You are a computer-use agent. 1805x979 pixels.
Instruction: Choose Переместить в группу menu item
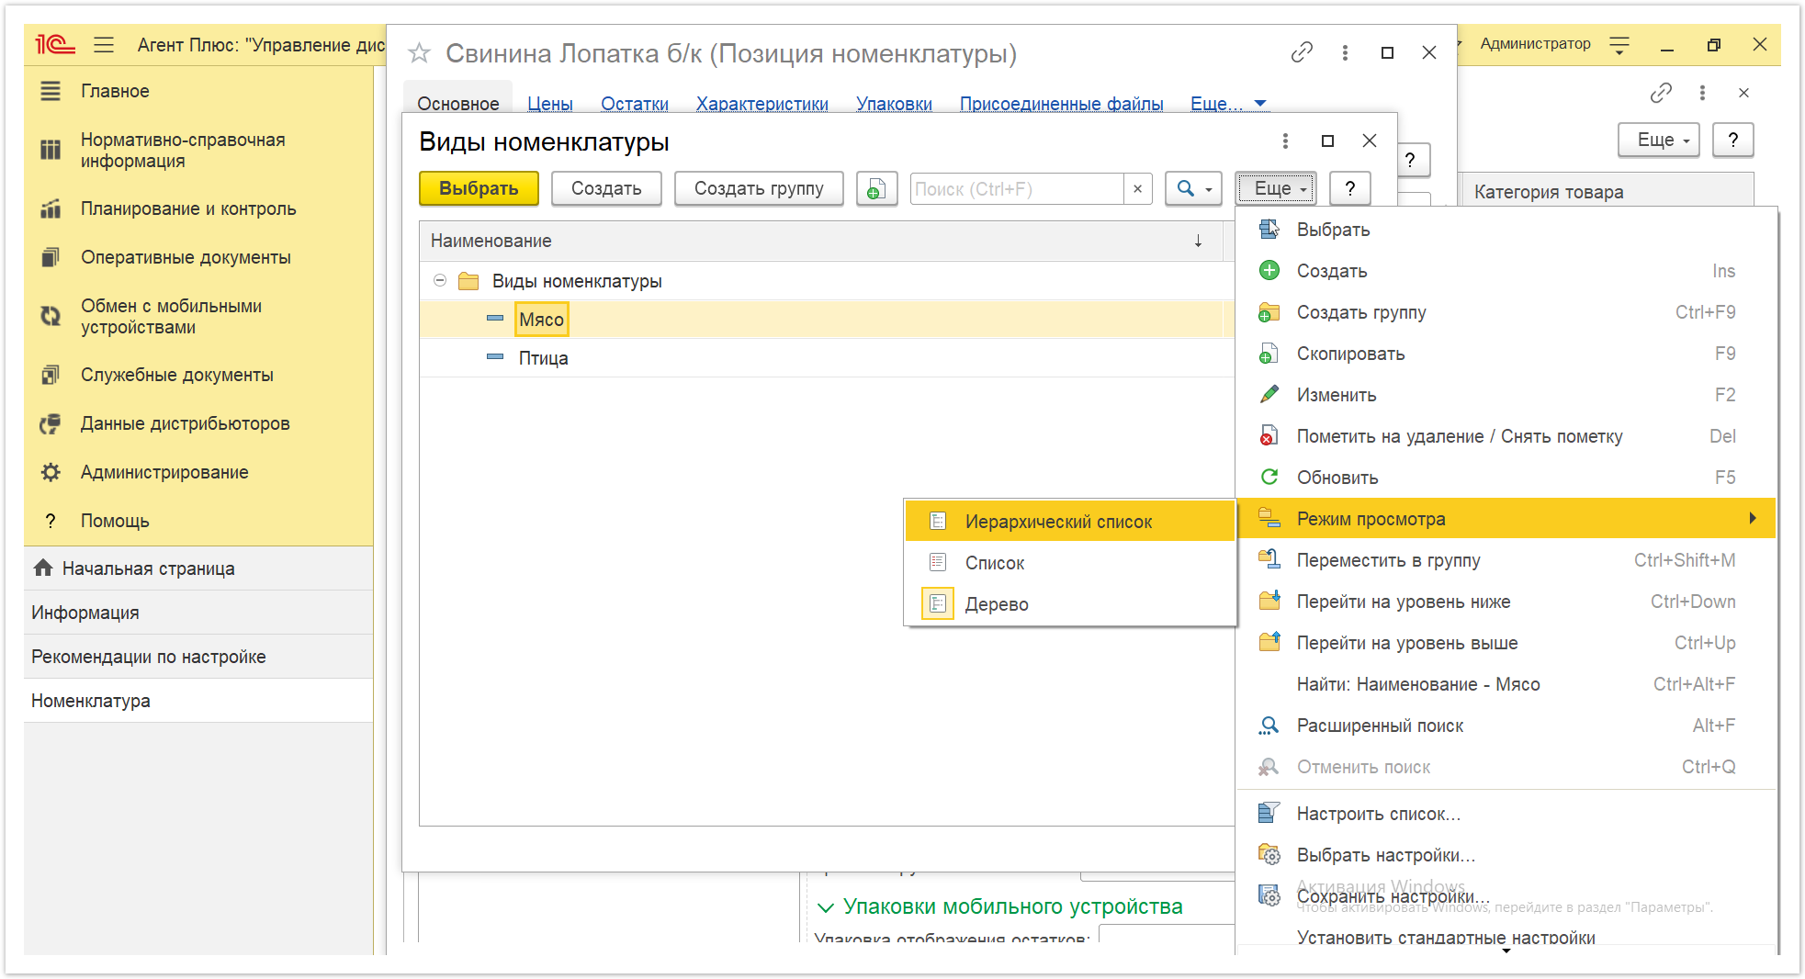pyautogui.click(x=1506, y=560)
